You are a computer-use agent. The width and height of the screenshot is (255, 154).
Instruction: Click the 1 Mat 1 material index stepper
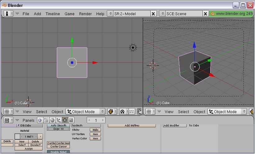coord(29,137)
